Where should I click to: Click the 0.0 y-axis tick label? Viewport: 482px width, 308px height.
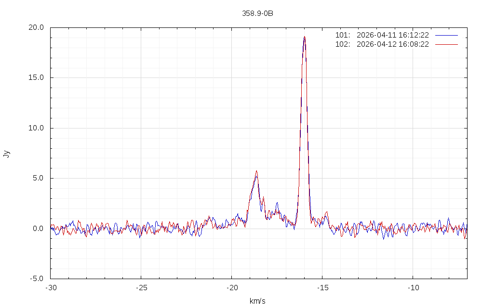pyautogui.click(x=38, y=229)
